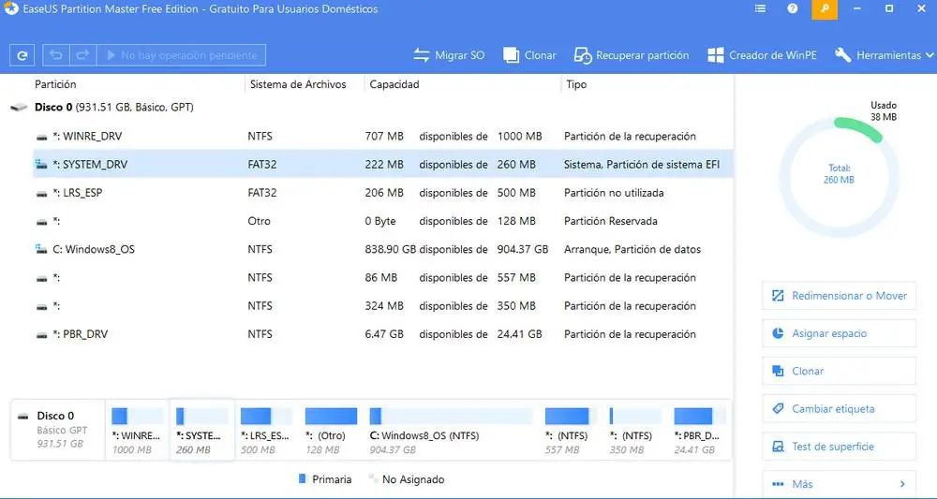Click the Windows drive icon beside SYSTEM_DRV
The image size is (937, 499).
[41, 164]
